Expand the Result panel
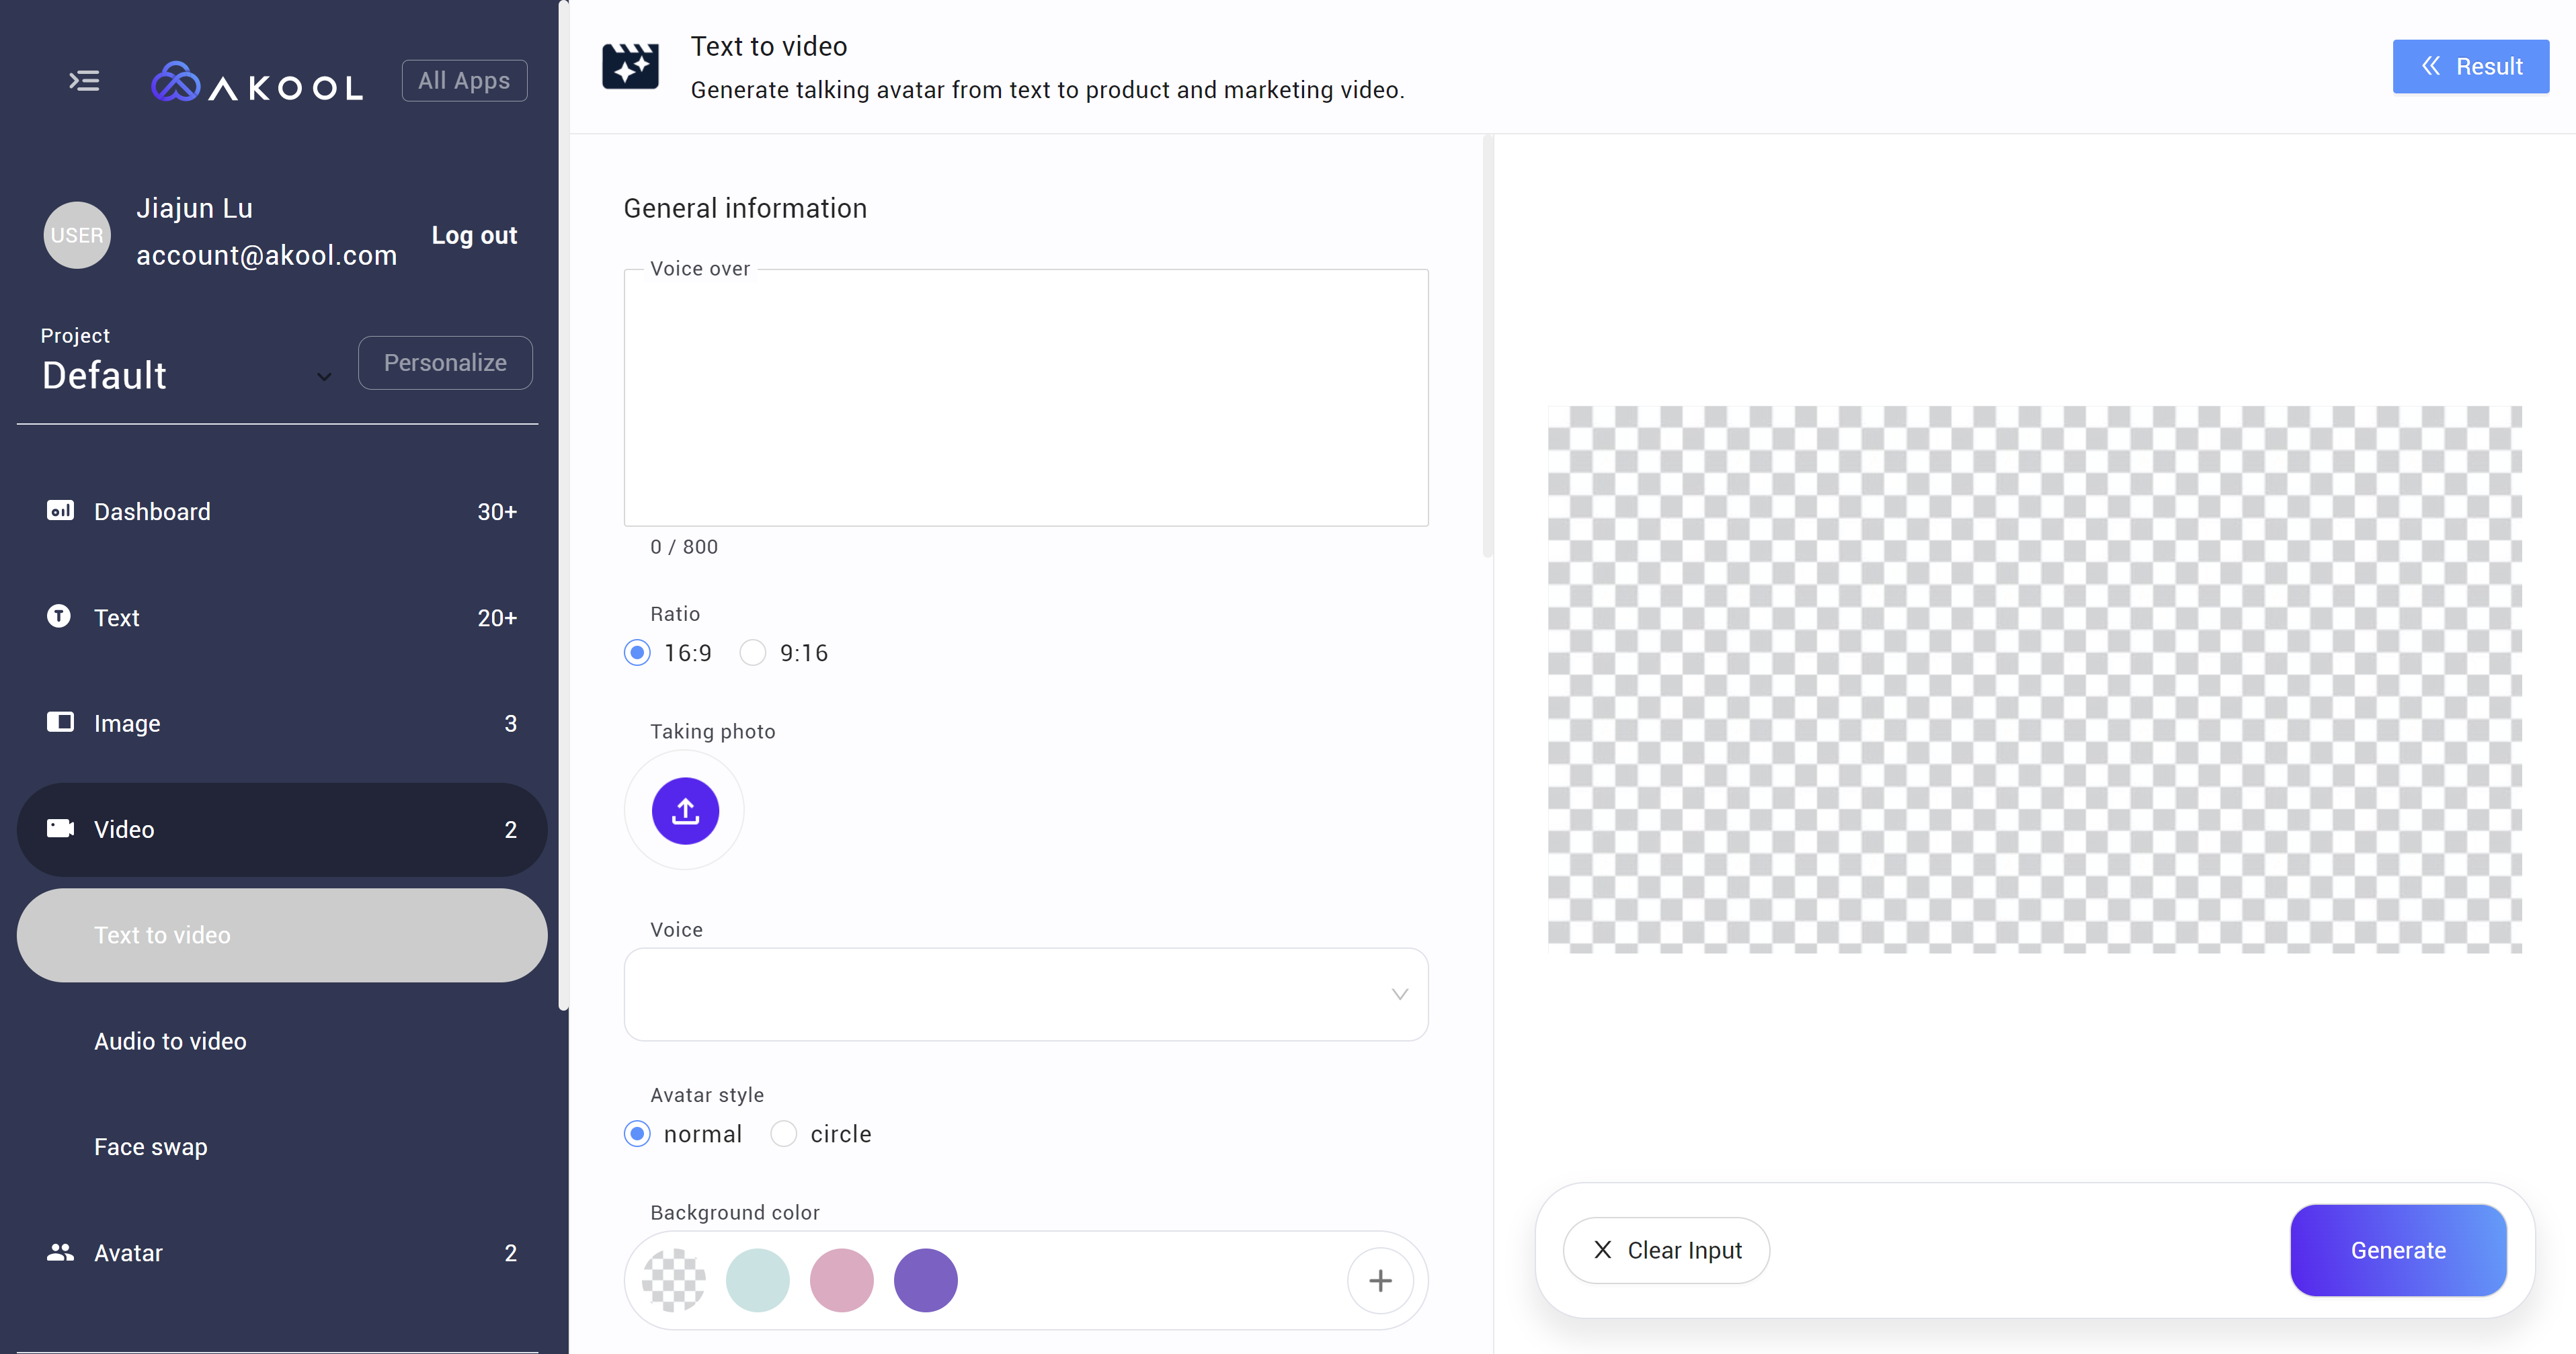 pos(2470,66)
